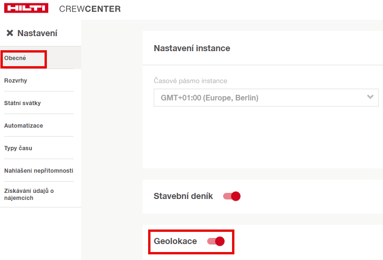Click the CREWCENTER app title
Screen dimensions: 383x260
click(x=90, y=9)
